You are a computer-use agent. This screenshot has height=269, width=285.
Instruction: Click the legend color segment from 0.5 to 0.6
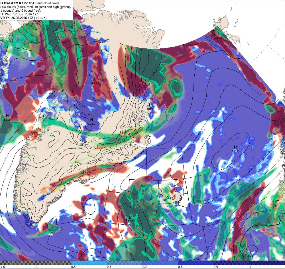[89, 263]
